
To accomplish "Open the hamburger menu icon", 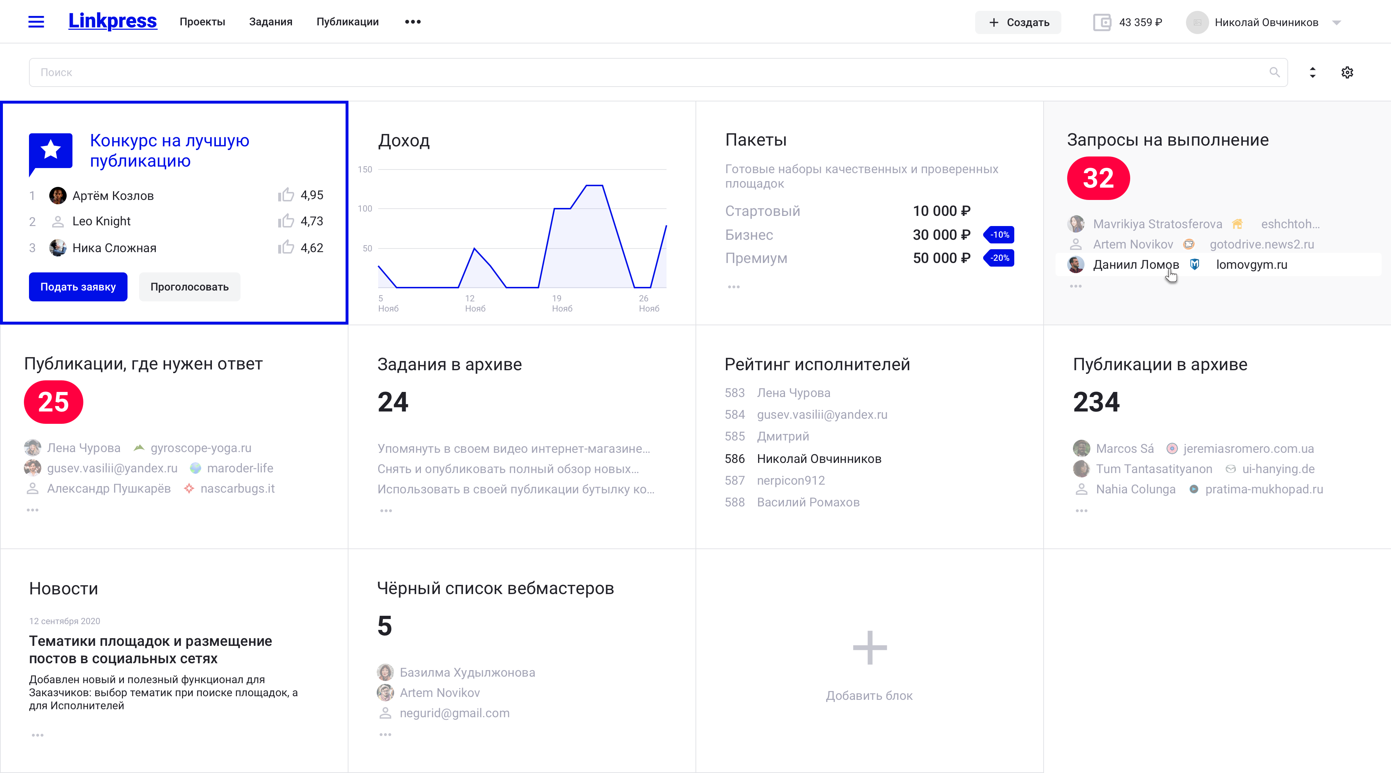I will click(36, 22).
